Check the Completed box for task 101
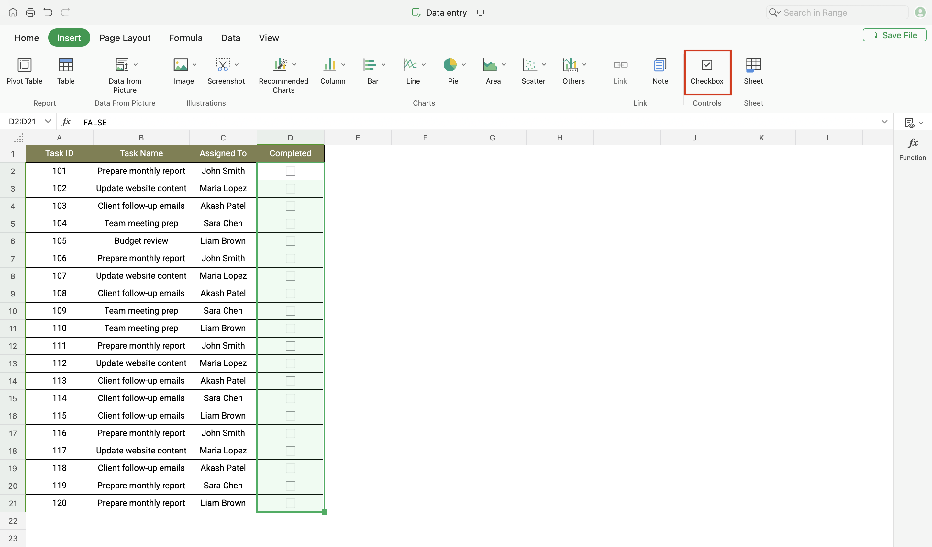This screenshot has height=547, width=932. [x=291, y=171]
